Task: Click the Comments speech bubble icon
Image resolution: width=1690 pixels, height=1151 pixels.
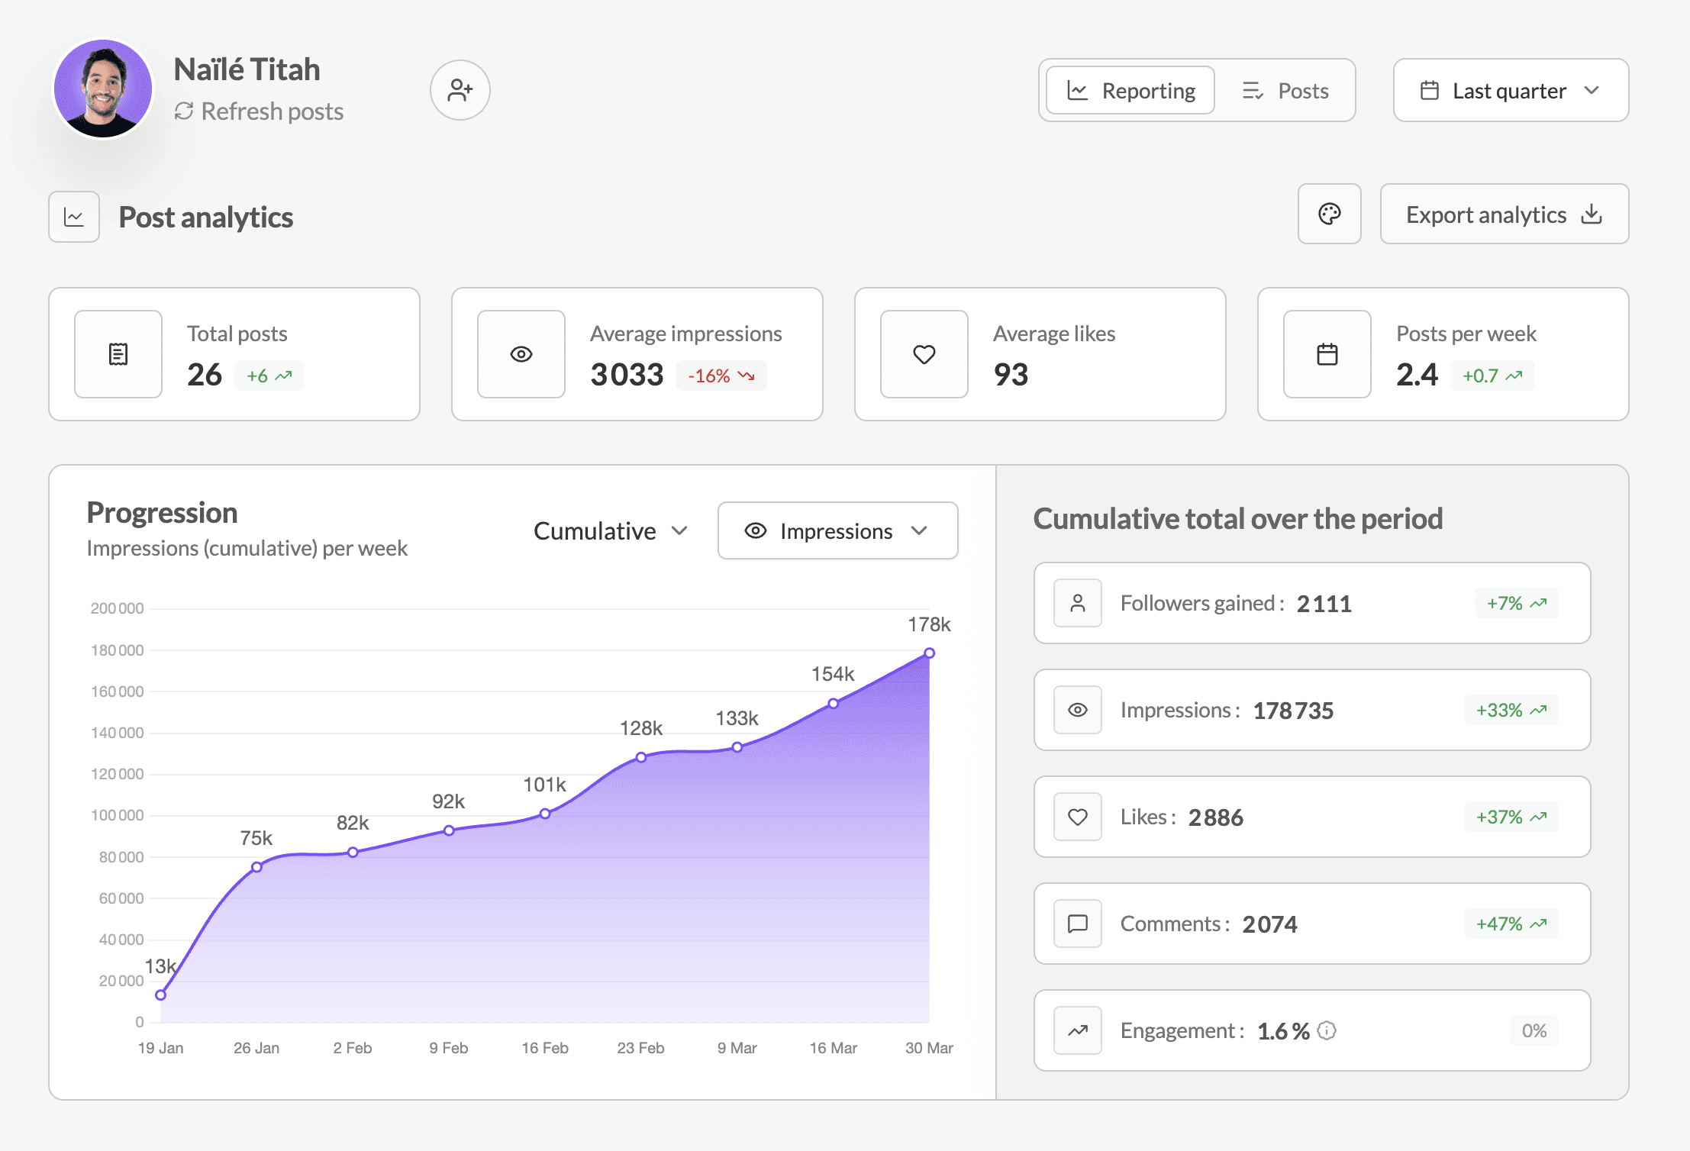Action: 1077,924
